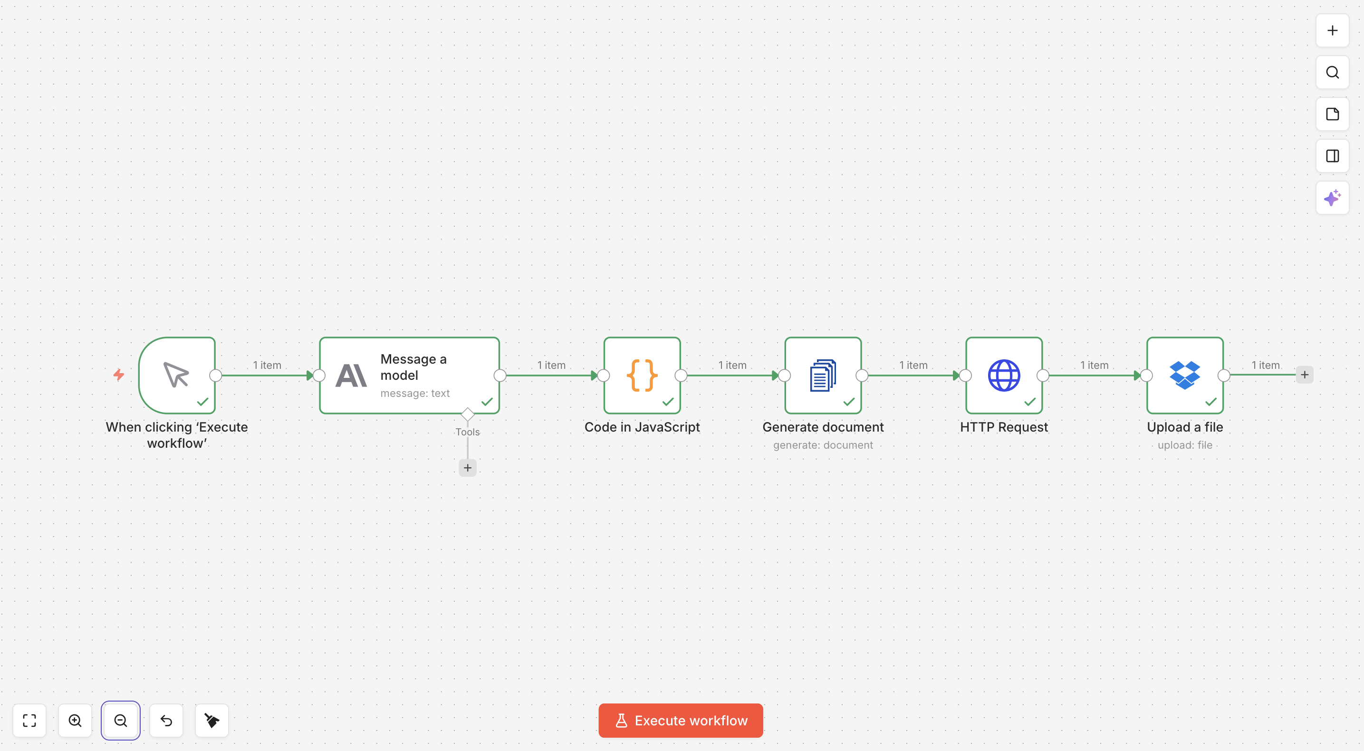Open the Anthropic 'Message a model' node
Screen dimensions: 1364x751
pos(409,375)
